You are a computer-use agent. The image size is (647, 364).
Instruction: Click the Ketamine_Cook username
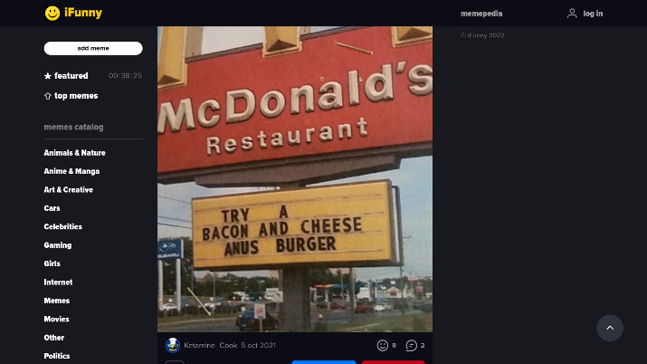(x=211, y=345)
